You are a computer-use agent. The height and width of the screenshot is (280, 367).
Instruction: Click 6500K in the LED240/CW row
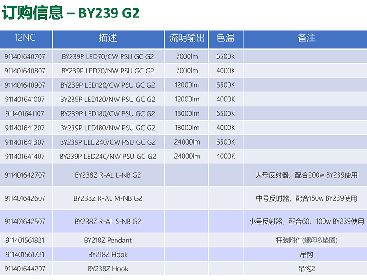pyautogui.click(x=225, y=142)
